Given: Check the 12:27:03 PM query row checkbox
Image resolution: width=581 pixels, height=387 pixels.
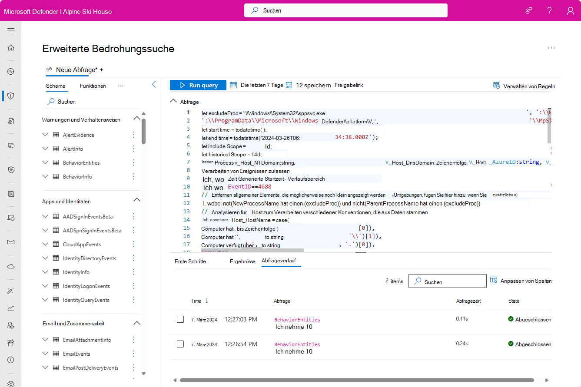Looking at the screenshot, I should pos(180,319).
